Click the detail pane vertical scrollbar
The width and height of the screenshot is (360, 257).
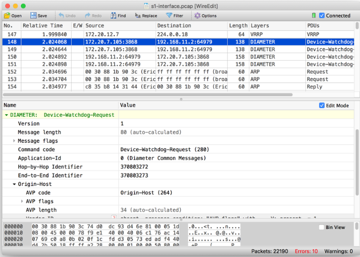click(357, 162)
